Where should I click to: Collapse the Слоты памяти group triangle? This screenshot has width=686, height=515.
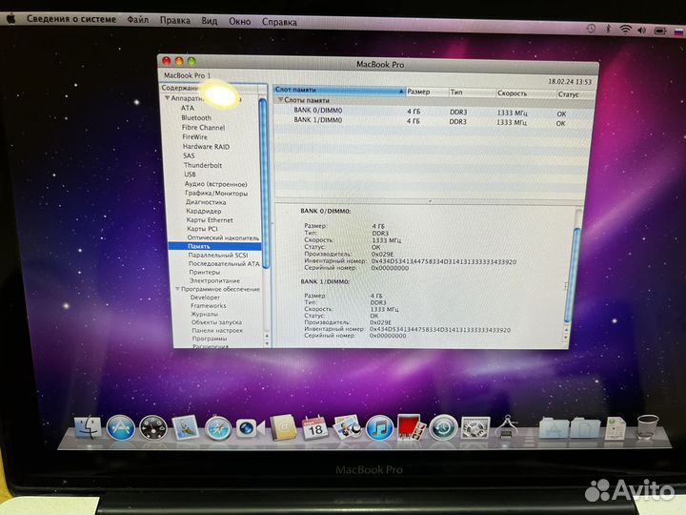(280, 100)
